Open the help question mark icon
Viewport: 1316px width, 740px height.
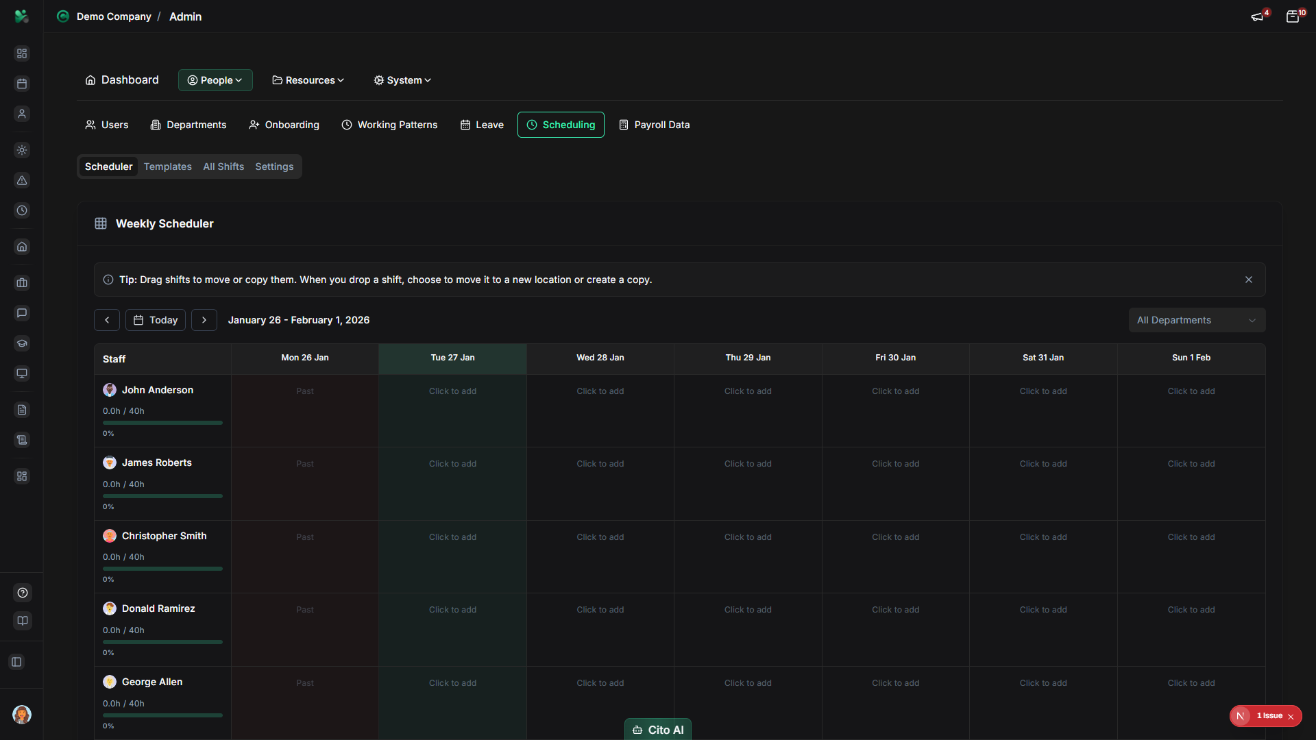22,593
